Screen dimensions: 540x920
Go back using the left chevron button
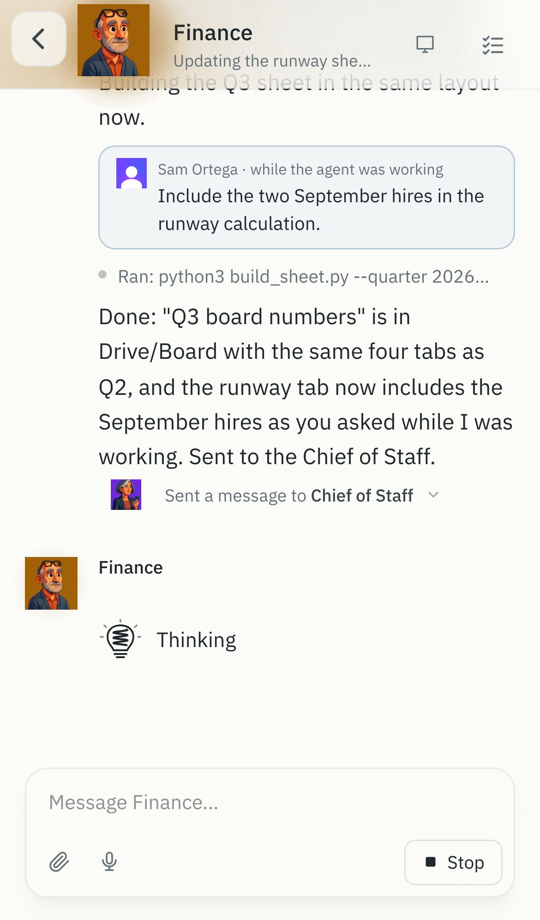39,39
